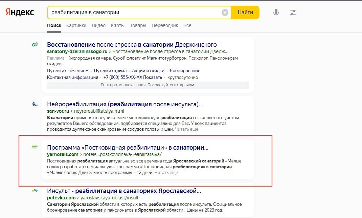362x218 pixels.
Task: Open the Акции и скидки sitelink
Action: (148, 71)
